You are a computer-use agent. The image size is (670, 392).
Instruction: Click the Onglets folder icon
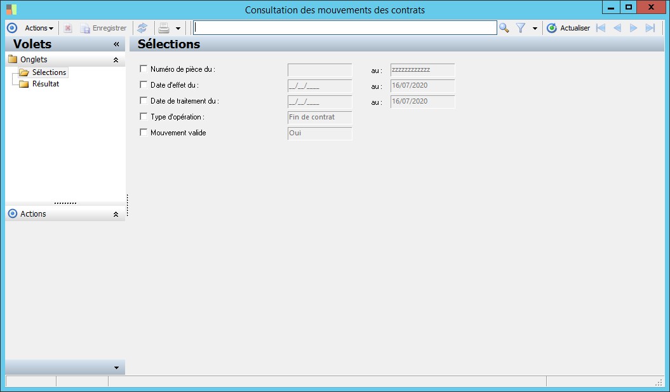13,59
